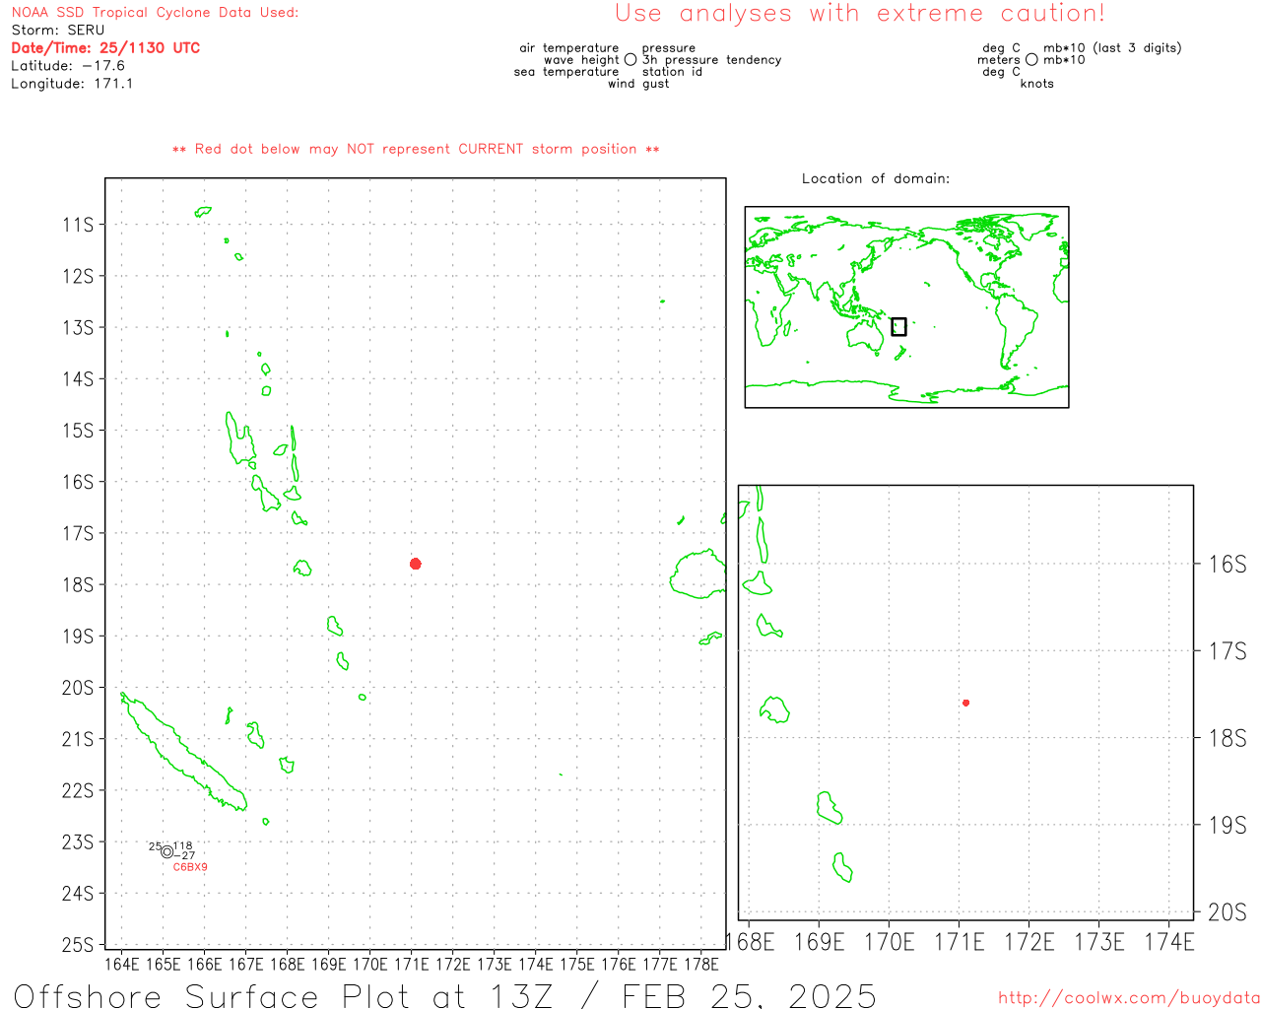Screen dimensions: 1261x1009
Task: Click the 171E longitude label on main map
Action: (411, 964)
